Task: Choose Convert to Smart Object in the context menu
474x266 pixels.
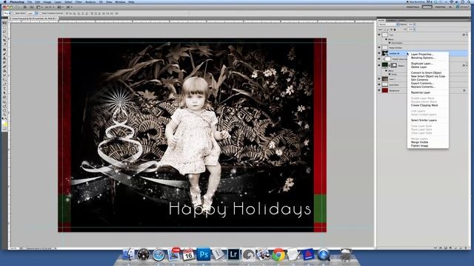Action: [427, 73]
